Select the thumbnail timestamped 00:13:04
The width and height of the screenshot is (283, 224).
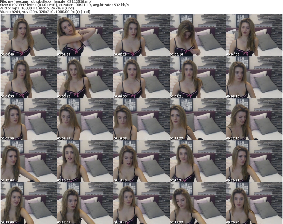(29, 161)
